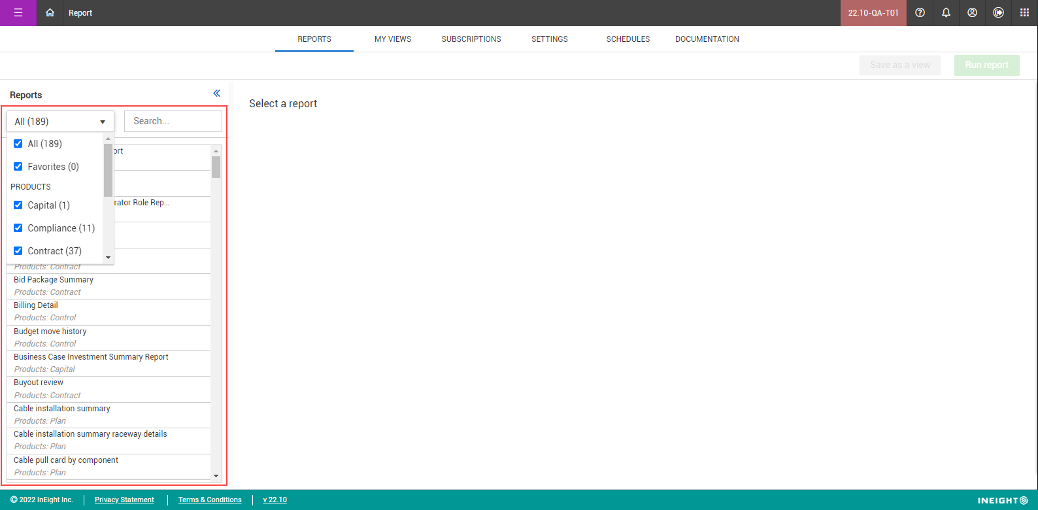Uncheck the Compliance (11) filter
1038x510 pixels.
(x=18, y=228)
